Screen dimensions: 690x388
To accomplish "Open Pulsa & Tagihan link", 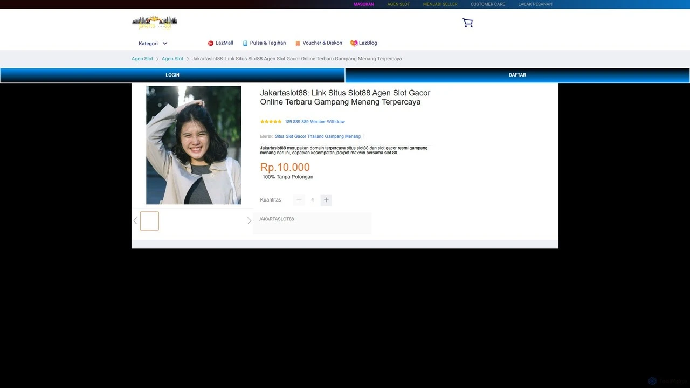I will point(268,43).
